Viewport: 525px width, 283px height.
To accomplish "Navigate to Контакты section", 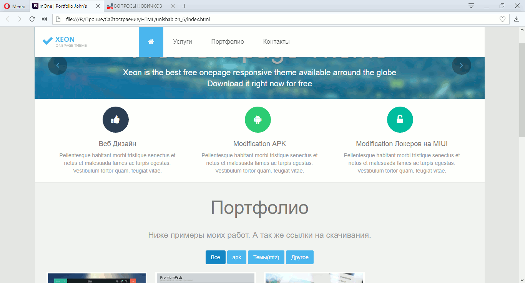I will pos(276,42).
